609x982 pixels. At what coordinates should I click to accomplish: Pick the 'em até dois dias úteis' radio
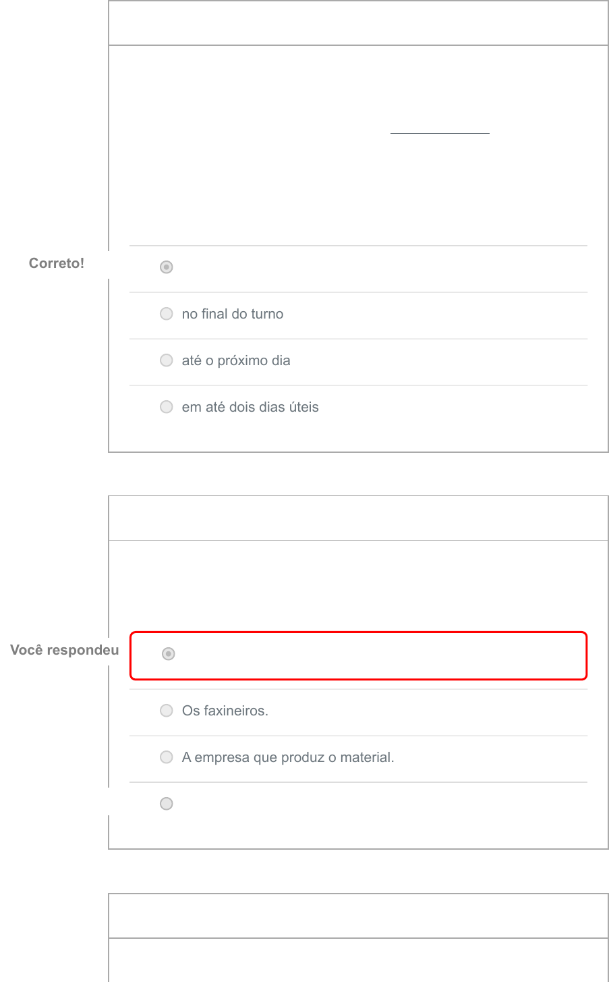[x=167, y=407]
